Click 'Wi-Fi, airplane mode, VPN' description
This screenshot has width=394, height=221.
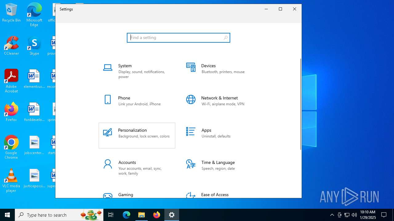(223, 104)
